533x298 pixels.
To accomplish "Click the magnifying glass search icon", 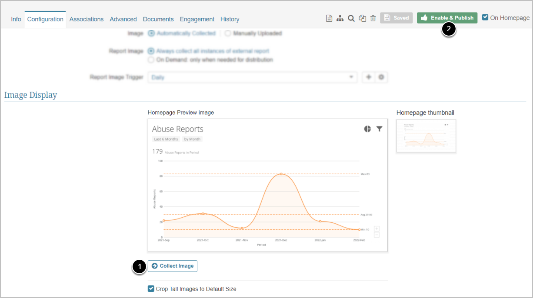I will [351, 18].
